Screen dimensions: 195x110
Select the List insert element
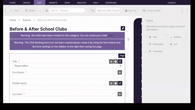click(x=177, y=44)
